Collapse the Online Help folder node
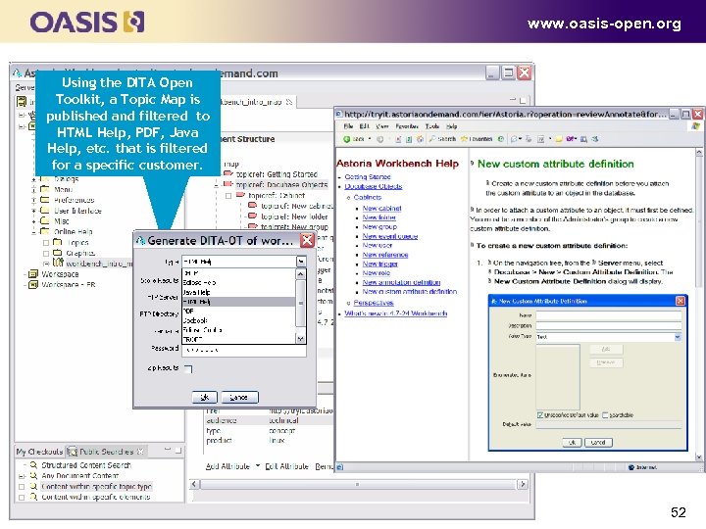This screenshot has width=706, height=529. click(33, 231)
